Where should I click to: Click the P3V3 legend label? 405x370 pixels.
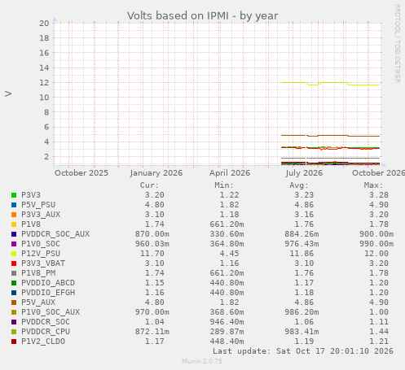pos(31,195)
